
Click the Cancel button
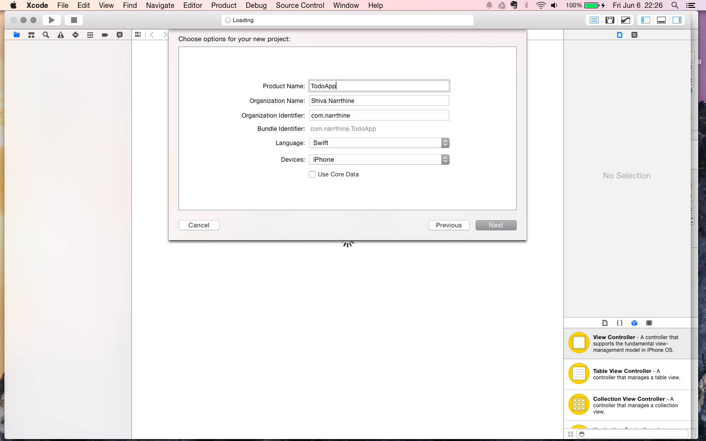point(199,225)
